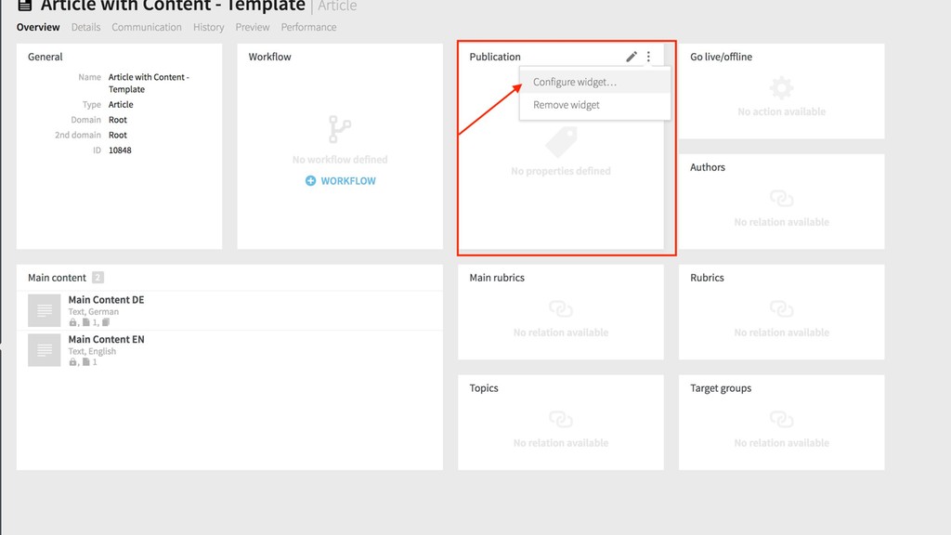This screenshot has height=535, width=951.
Task: Go to the History tab
Action: 209,27
